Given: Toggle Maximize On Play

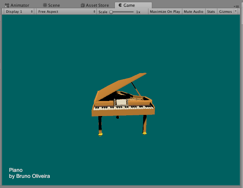Looking at the screenshot, I should [x=165, y=12].
